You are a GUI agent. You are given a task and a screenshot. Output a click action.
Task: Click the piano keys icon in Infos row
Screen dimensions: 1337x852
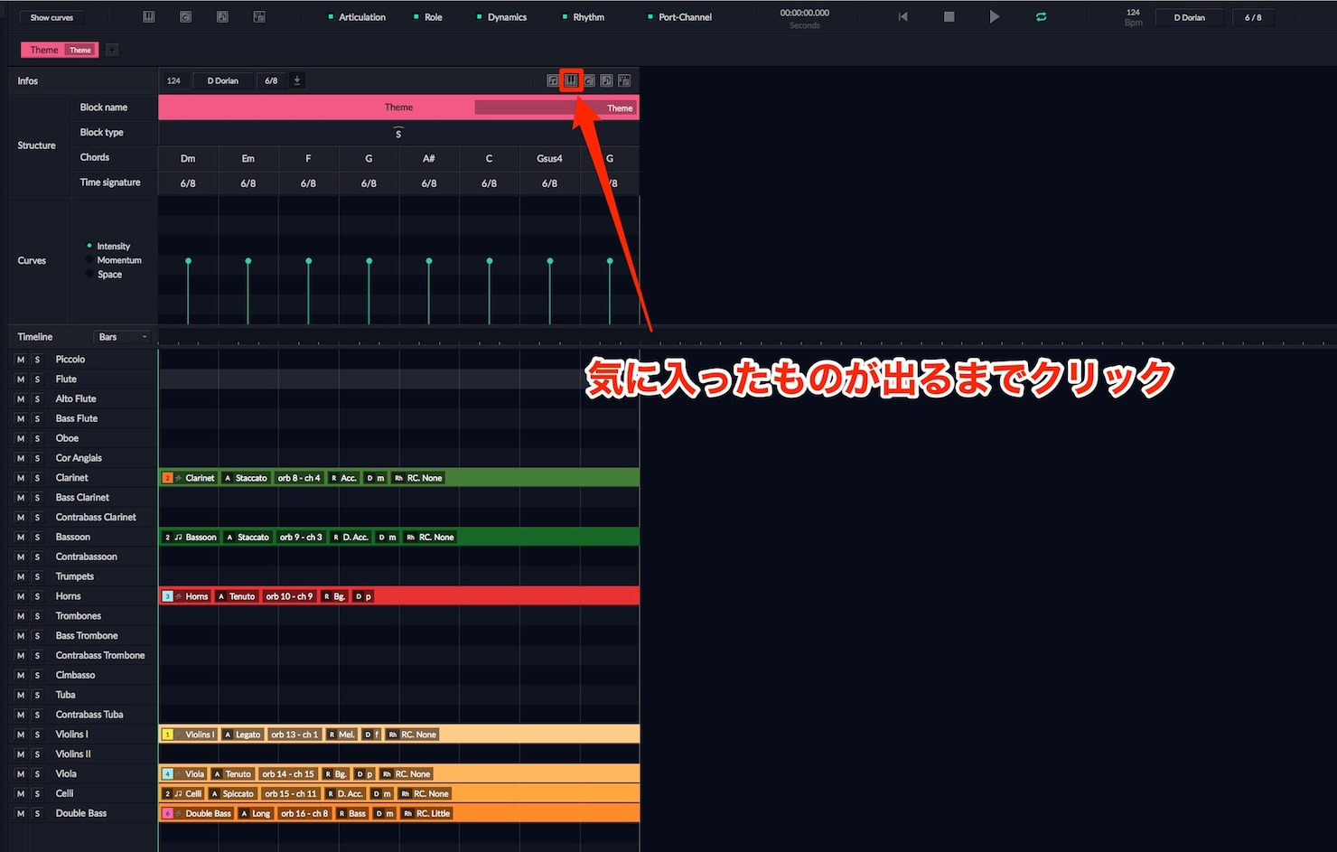pyautogui.click(x=571, y=80)
